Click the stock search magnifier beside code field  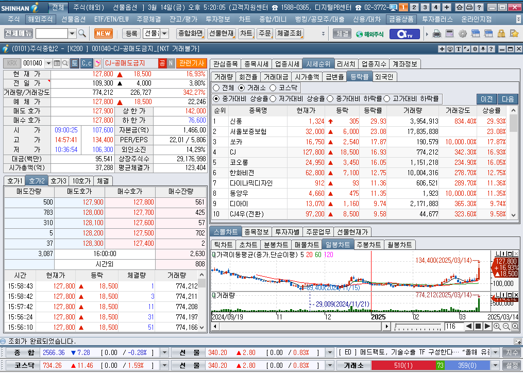click(65, 63)
